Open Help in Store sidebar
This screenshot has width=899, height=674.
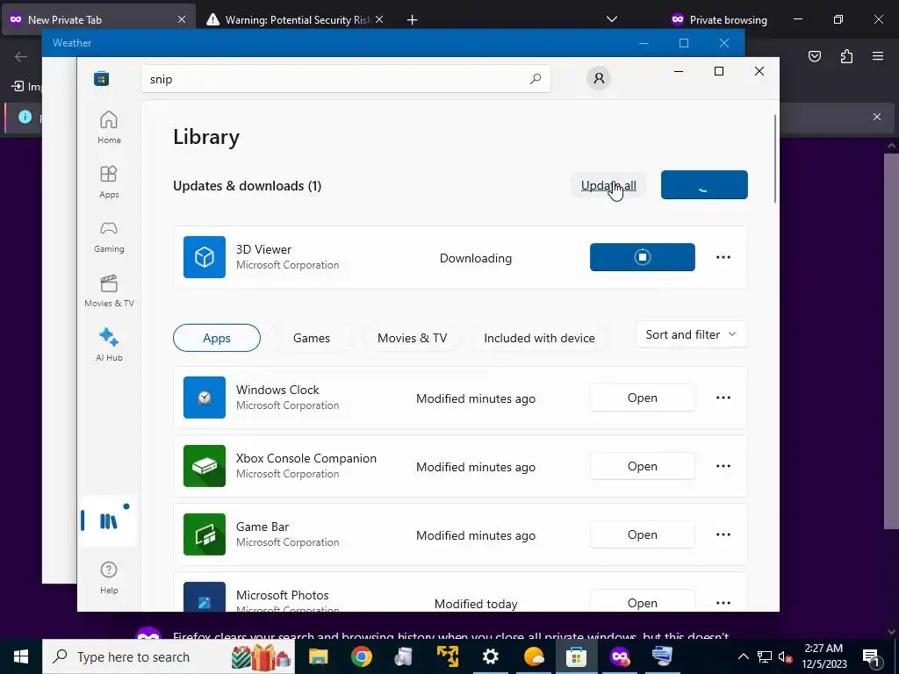[109, 577]
